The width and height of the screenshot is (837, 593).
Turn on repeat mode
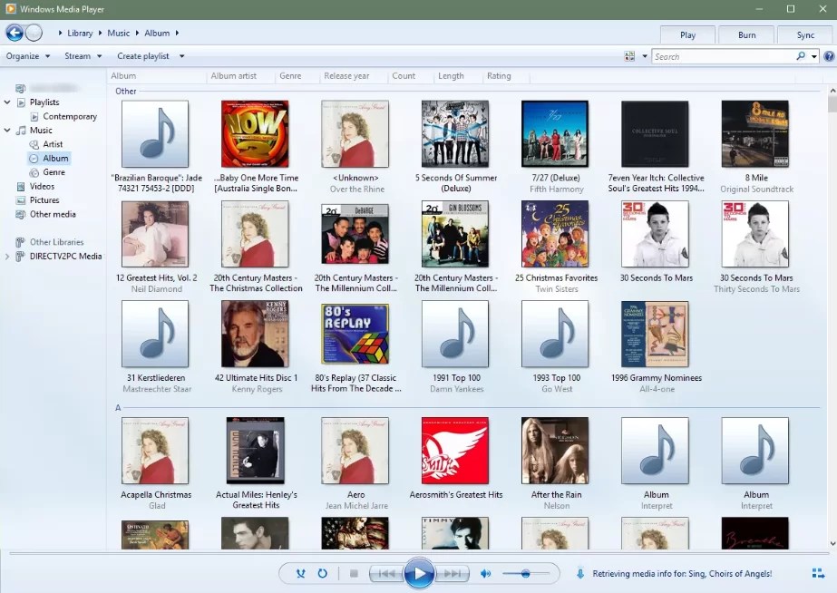[x=322, y=573]
